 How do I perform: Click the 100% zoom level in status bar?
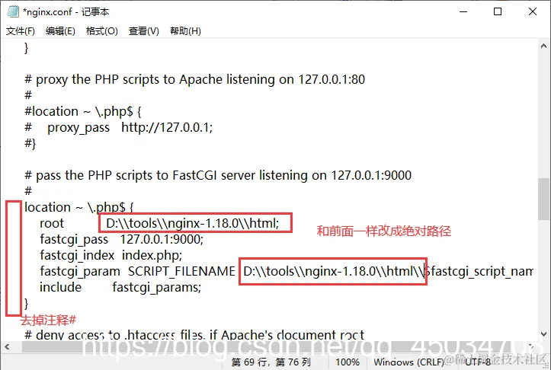(348, 362)
